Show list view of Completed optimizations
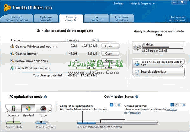The image size is (190, 132). pos(119,105)
